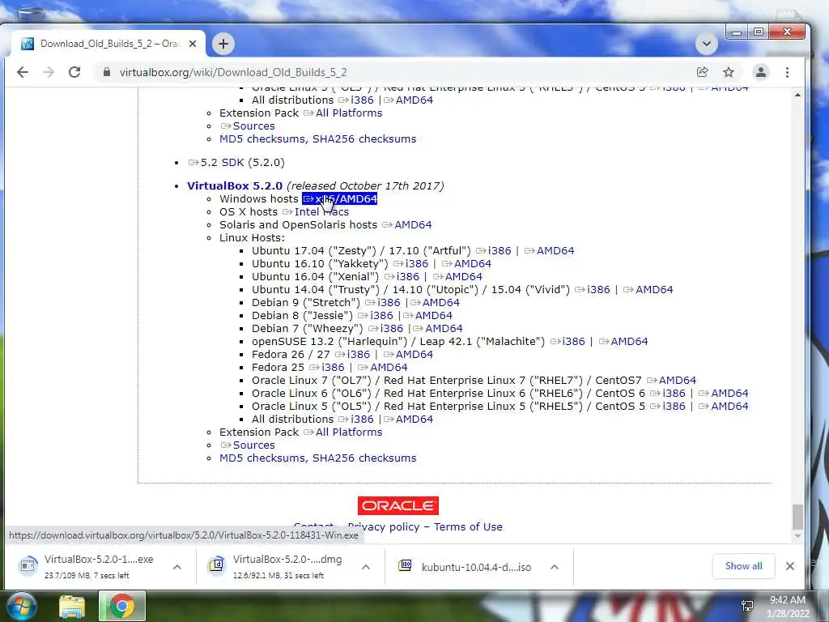829x622 pixels.
Task: Click the scrollbar down arrow
Action: pyautogui.click(x=797, y=536)
